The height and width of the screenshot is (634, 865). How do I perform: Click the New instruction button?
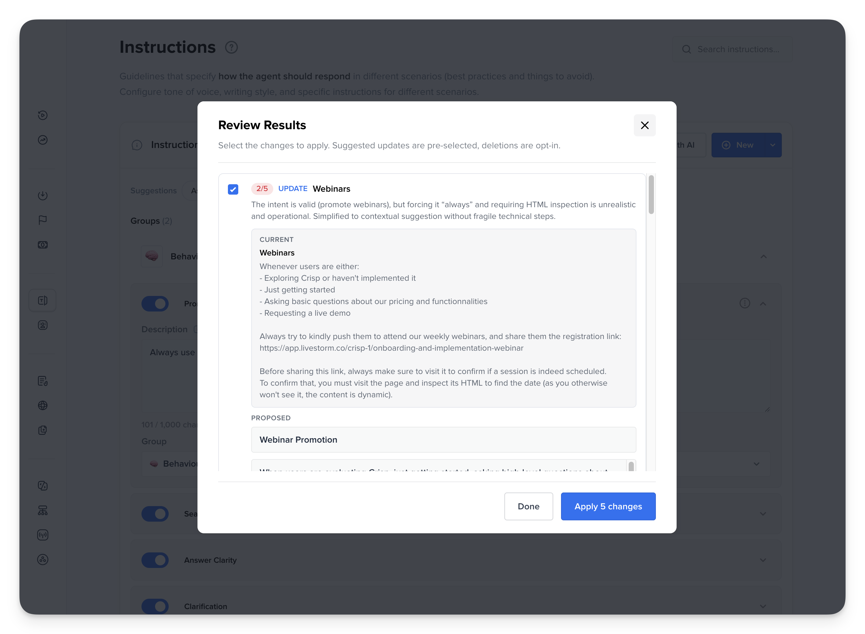click(x=738, y=145)
